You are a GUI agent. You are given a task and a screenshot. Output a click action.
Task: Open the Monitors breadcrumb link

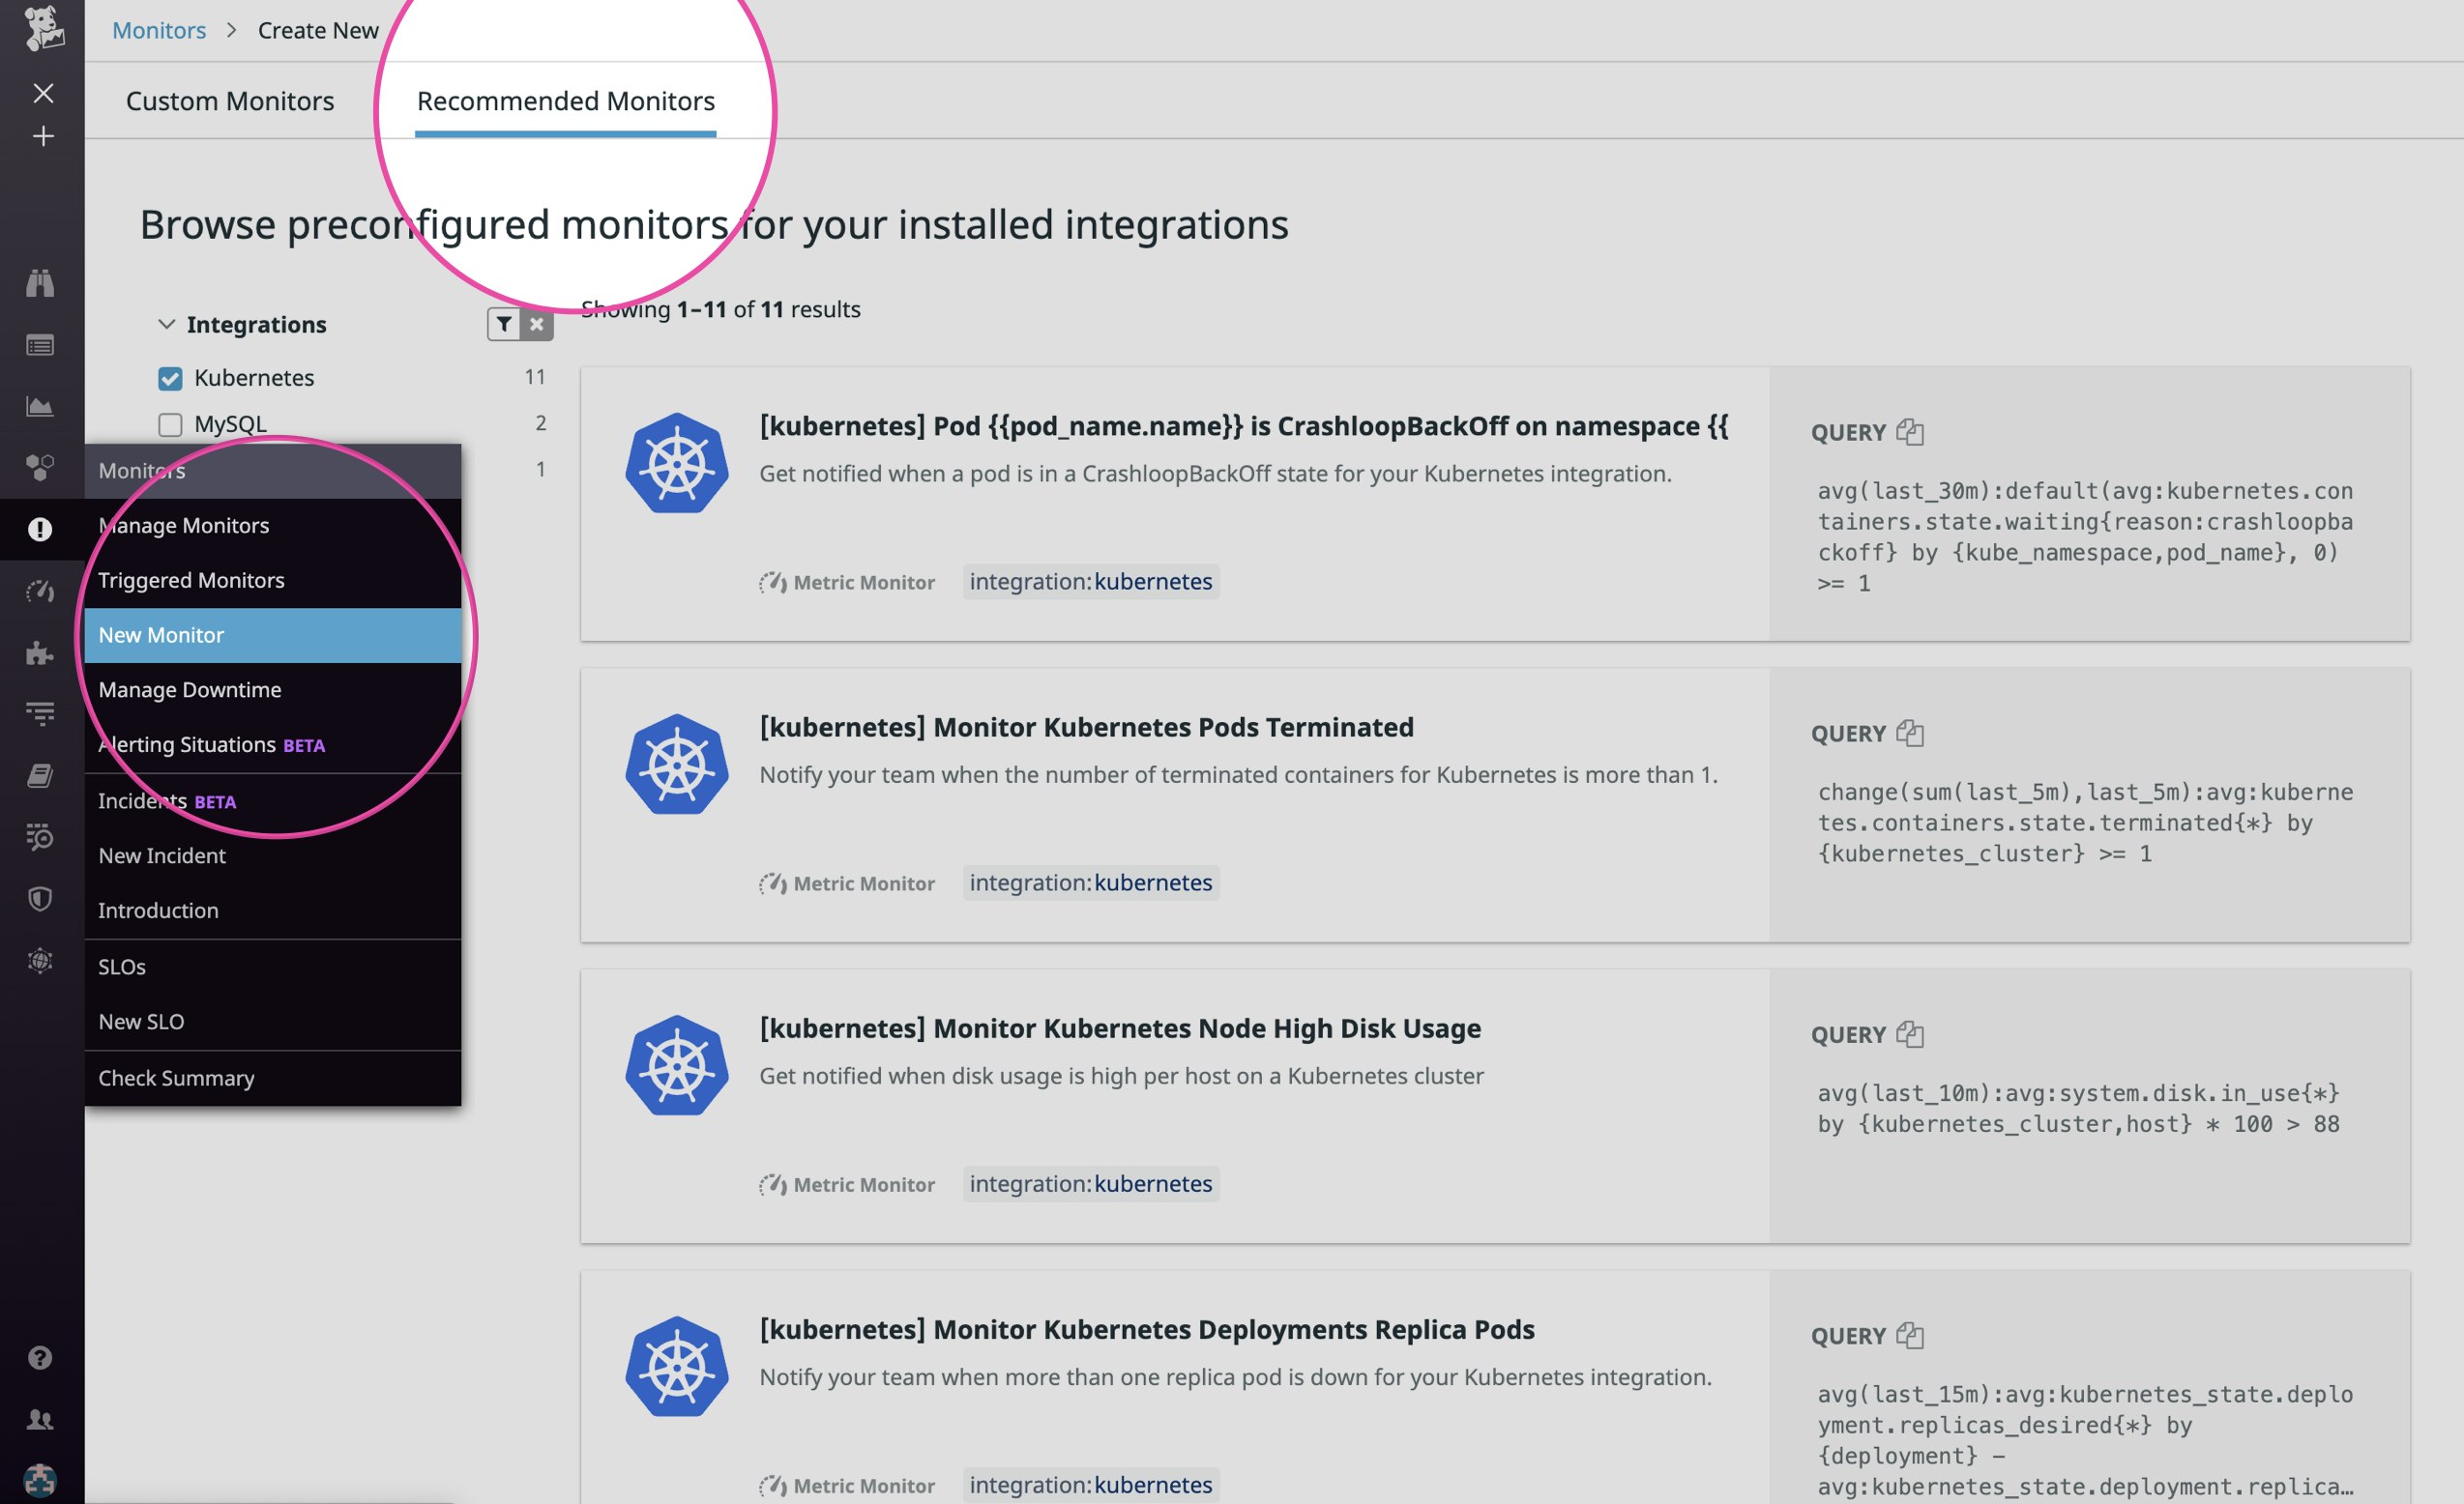[158, 29]
